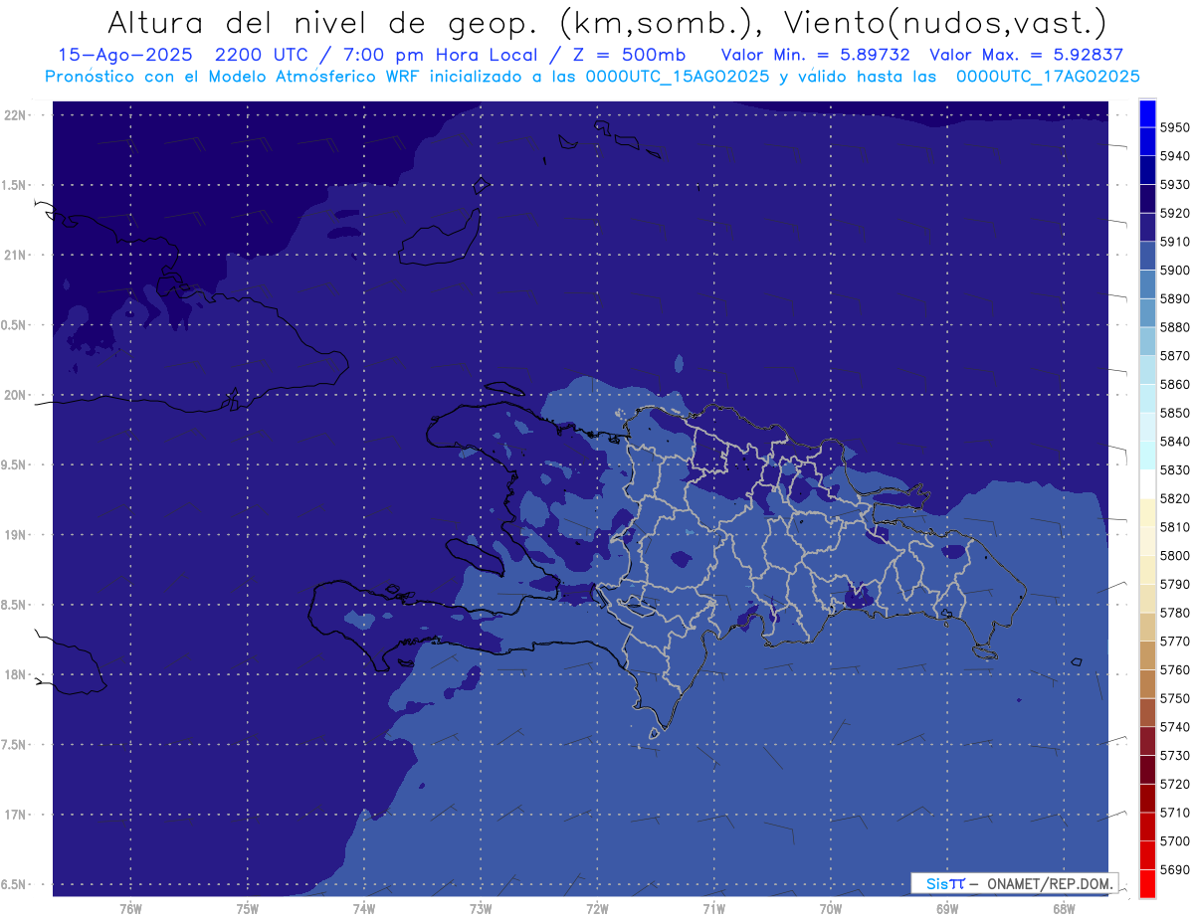Click 'Pronóstico con el Modelo Atmosférico WRF' line
This screenshot has height=922, width=1194.
point(235,77)
